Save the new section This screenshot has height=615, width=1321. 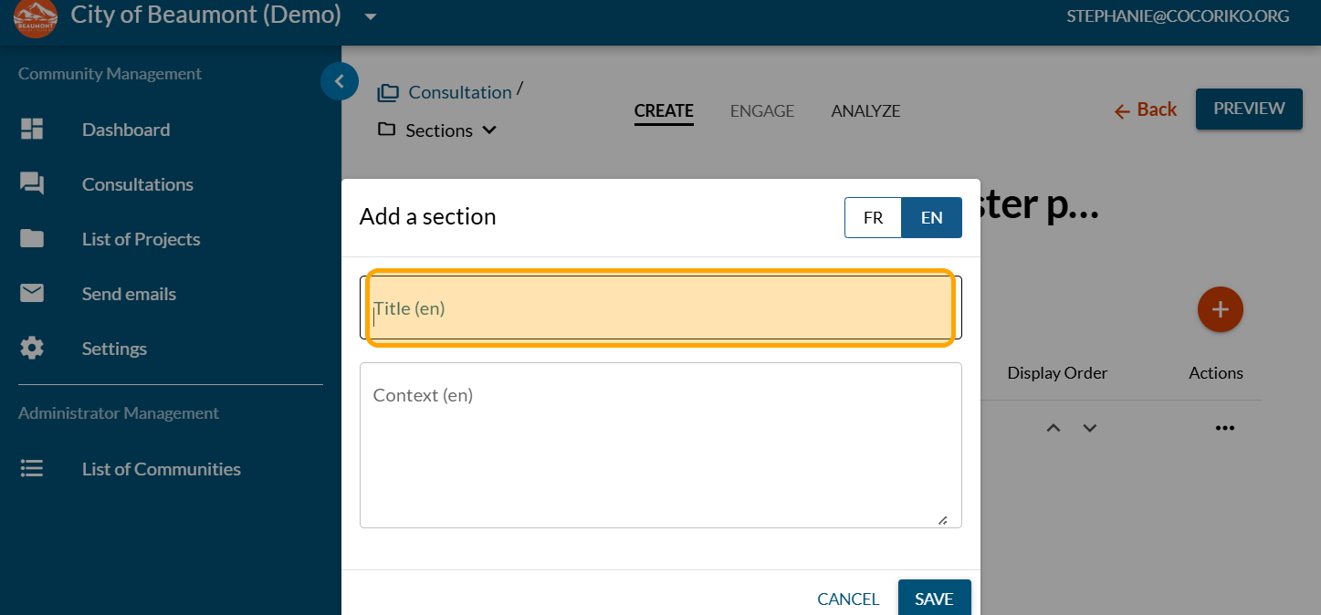934,599
